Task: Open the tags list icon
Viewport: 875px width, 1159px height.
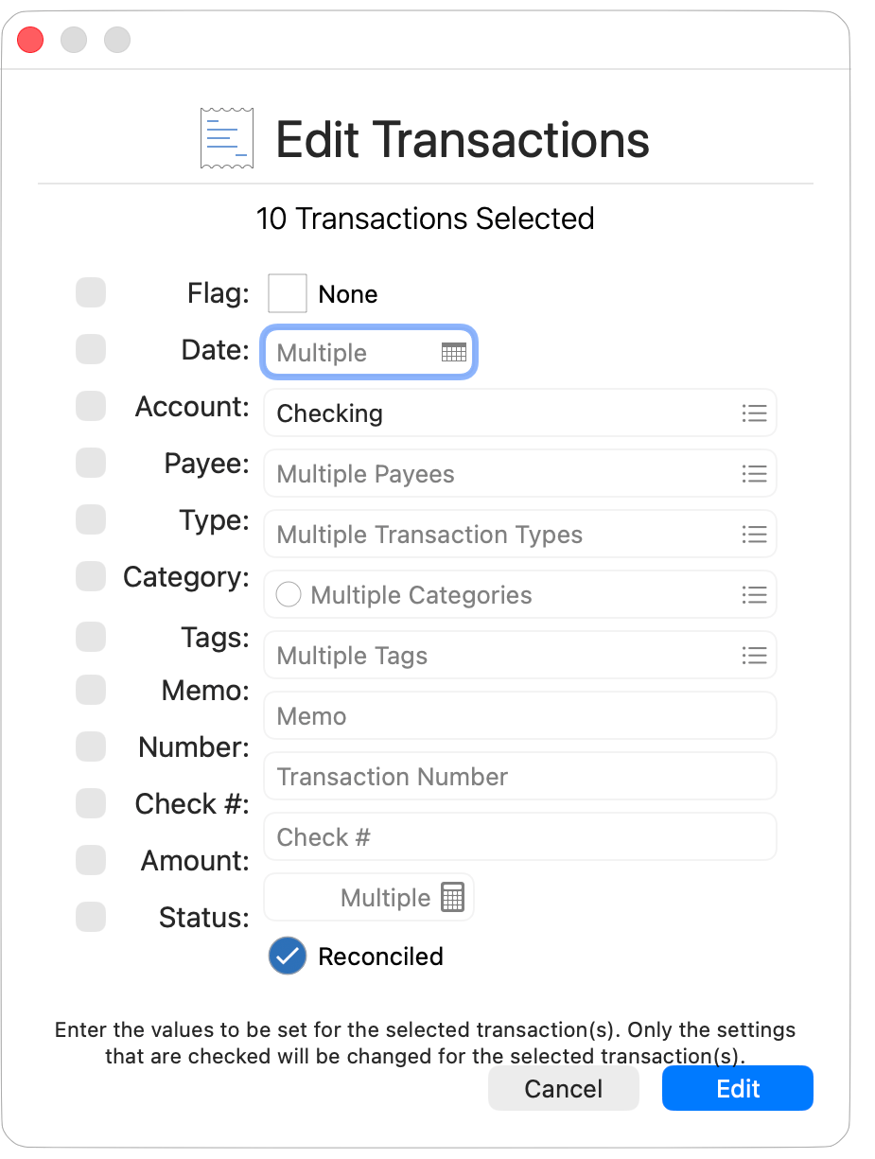Action: (x=754, y=655)
